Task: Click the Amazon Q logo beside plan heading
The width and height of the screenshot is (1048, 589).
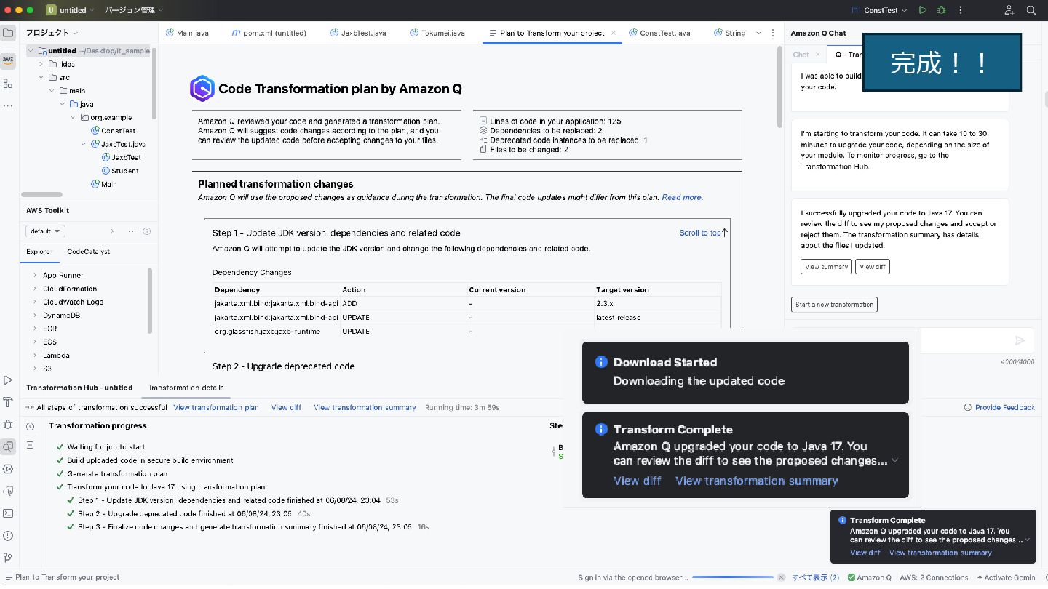Action: (x=202, y=88)
